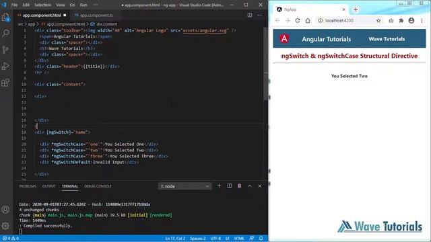This screenshot has height=242, width=431.
Task: Close the NgApp browser tab
Action: pos(343,9)
